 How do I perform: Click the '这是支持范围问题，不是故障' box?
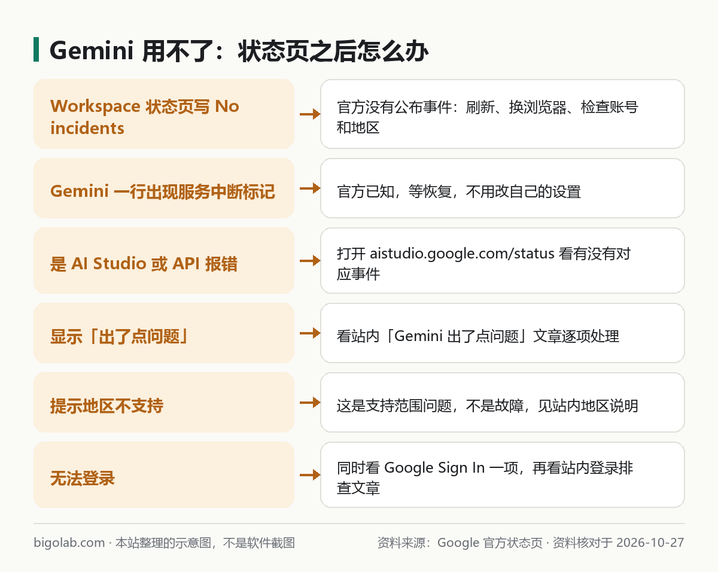click(x=503, y=403)
